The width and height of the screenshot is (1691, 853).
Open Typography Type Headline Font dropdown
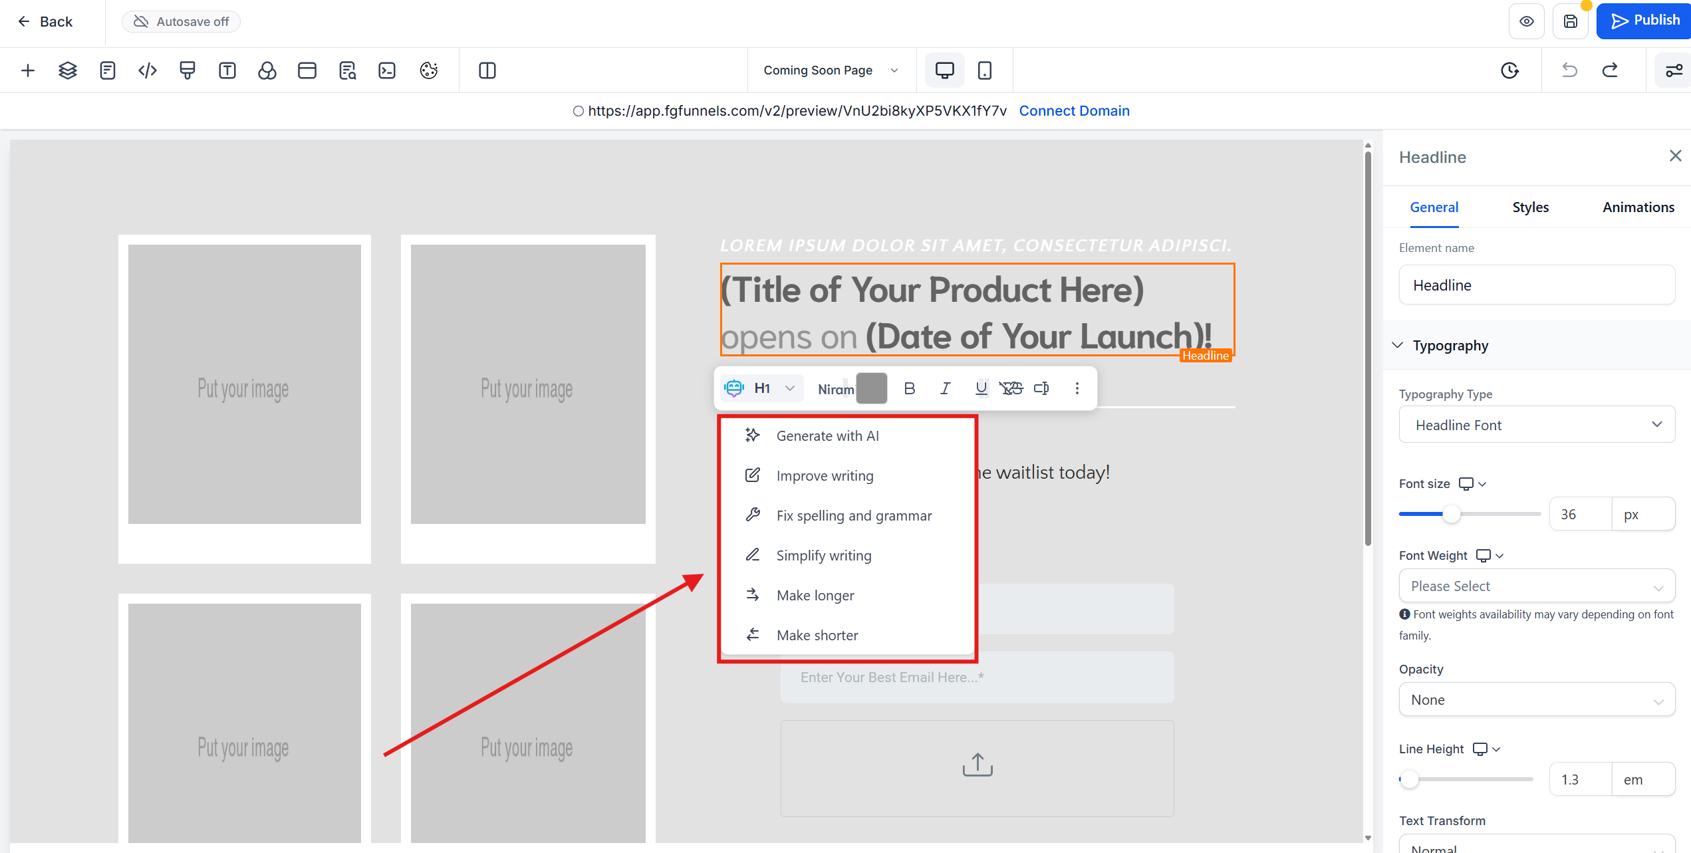1536,425
